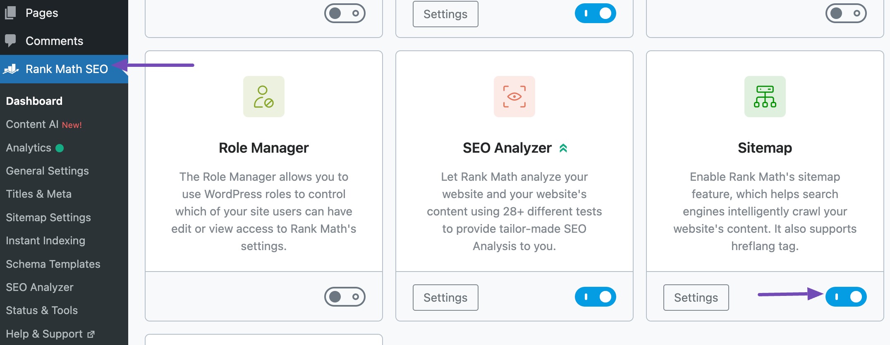The width and height of the screenshot is (890, 345).
Task: Click the SEO Analyzer eye icon
Action: (514, 96)
